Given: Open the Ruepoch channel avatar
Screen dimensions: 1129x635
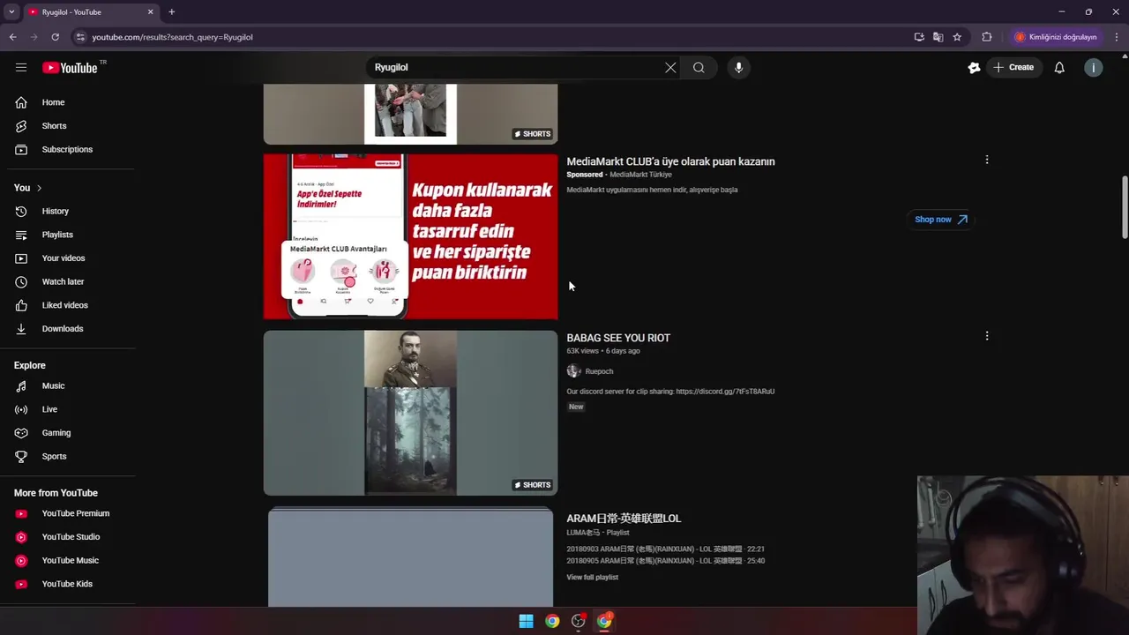Looking at the screenshot, I should [x=573, y=371].
